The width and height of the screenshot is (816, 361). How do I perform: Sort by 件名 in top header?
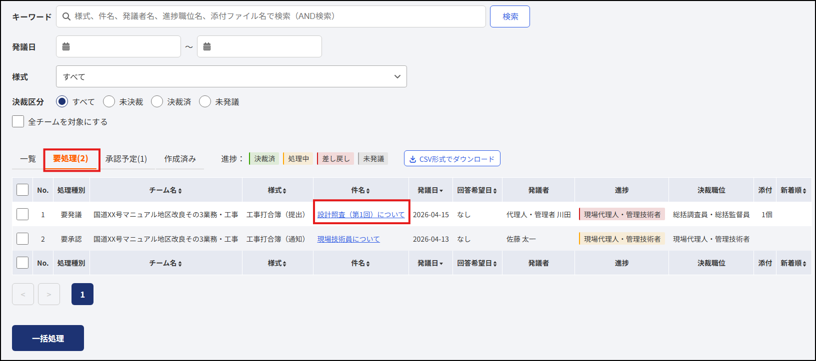[360, 190]
